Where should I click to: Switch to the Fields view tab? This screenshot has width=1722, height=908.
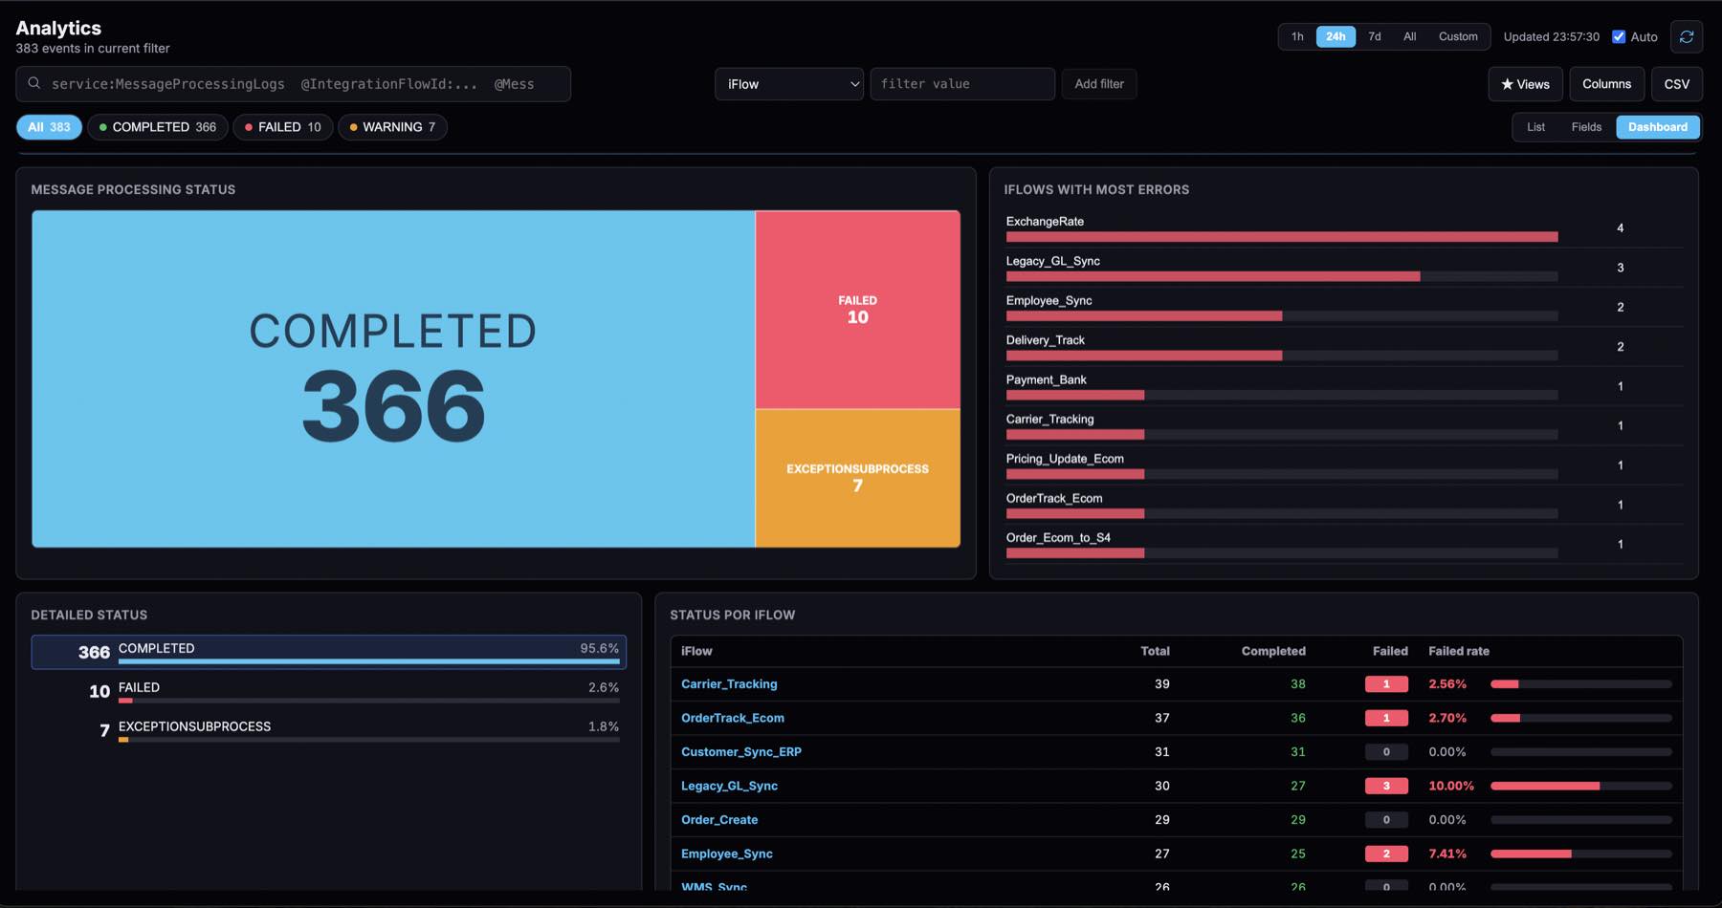(x=1586, y=127)
